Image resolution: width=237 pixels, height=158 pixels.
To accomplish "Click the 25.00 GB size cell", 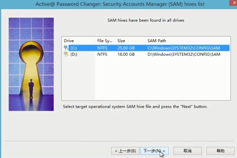I will coord(126,48).
